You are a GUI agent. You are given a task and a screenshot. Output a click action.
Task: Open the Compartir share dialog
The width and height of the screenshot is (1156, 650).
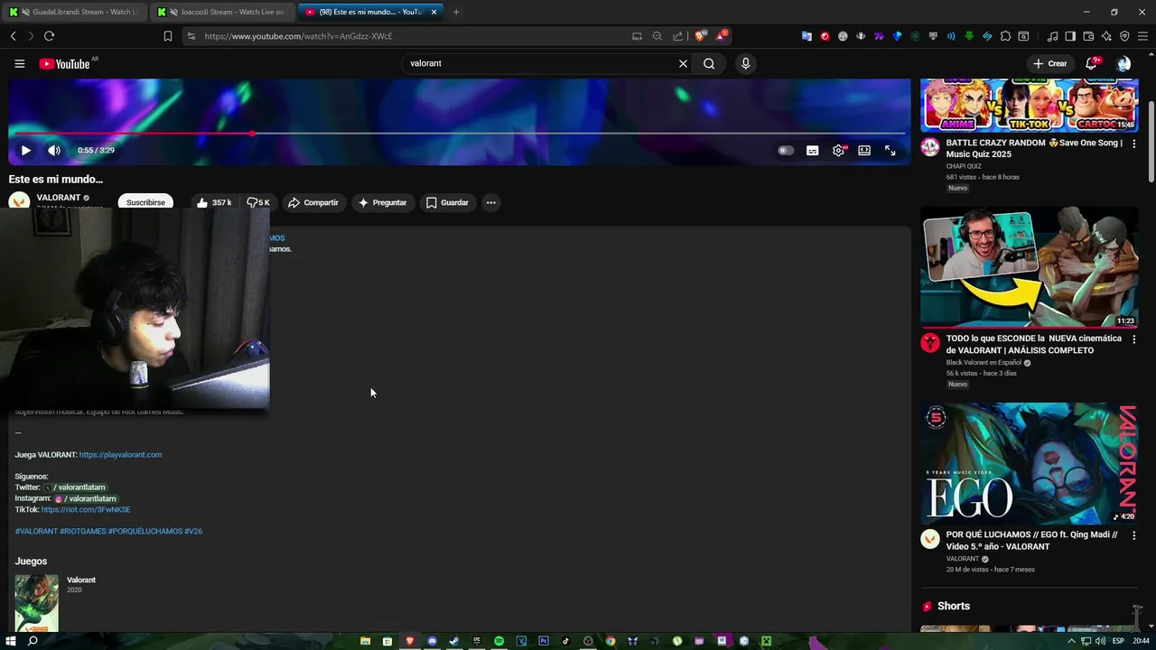[313, 202]
